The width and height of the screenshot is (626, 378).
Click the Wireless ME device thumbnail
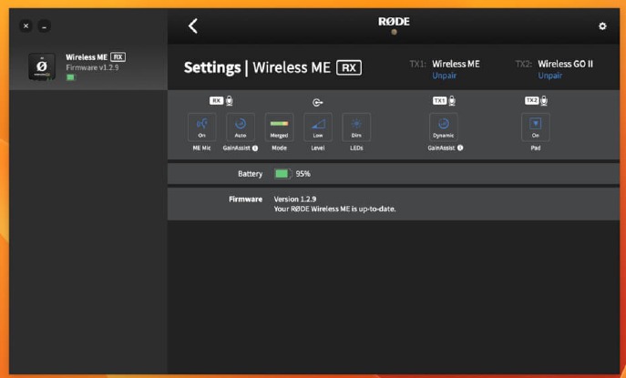[42, 66]
